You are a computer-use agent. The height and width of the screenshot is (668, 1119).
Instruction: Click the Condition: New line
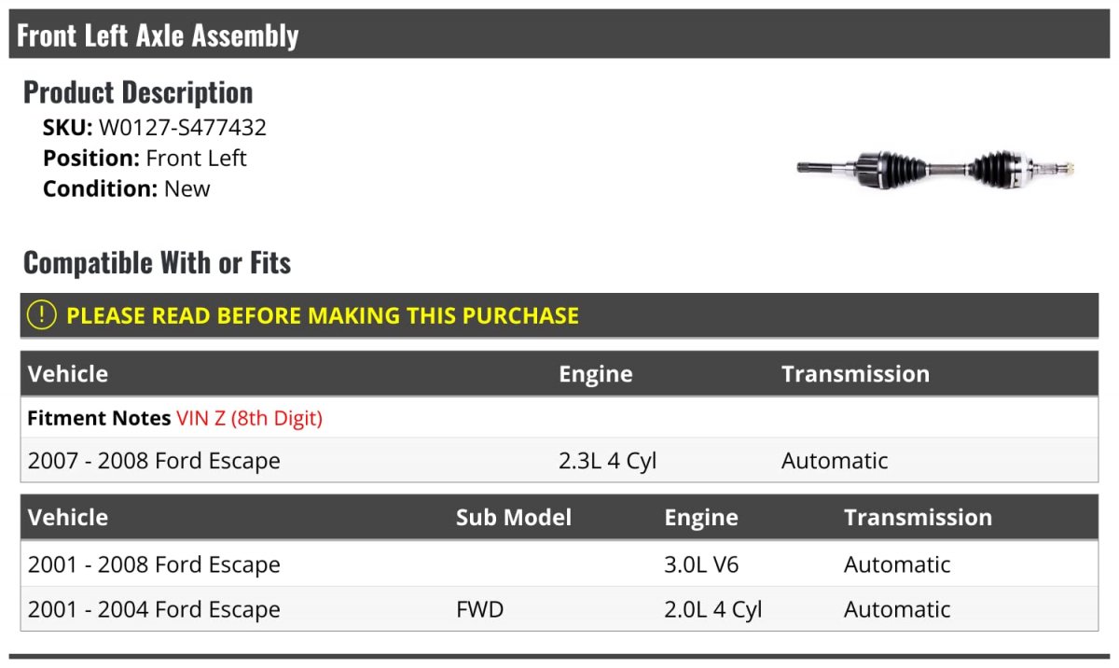(127, 188)
